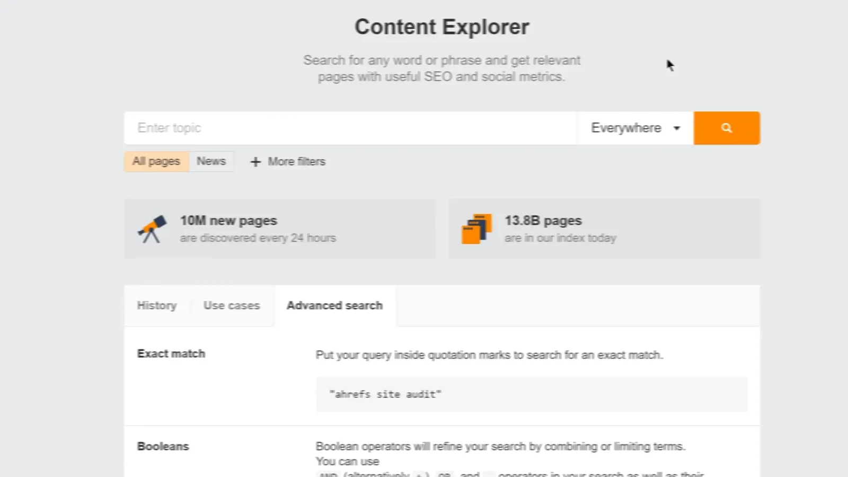Click the "ahrefs site audit" example query
This screenshot has width=848, height=477.
pos(385,394)
